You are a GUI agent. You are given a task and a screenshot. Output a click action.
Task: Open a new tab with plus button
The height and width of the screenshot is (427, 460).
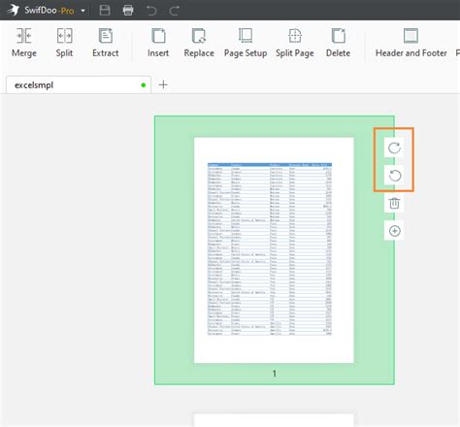coord(163,84)
